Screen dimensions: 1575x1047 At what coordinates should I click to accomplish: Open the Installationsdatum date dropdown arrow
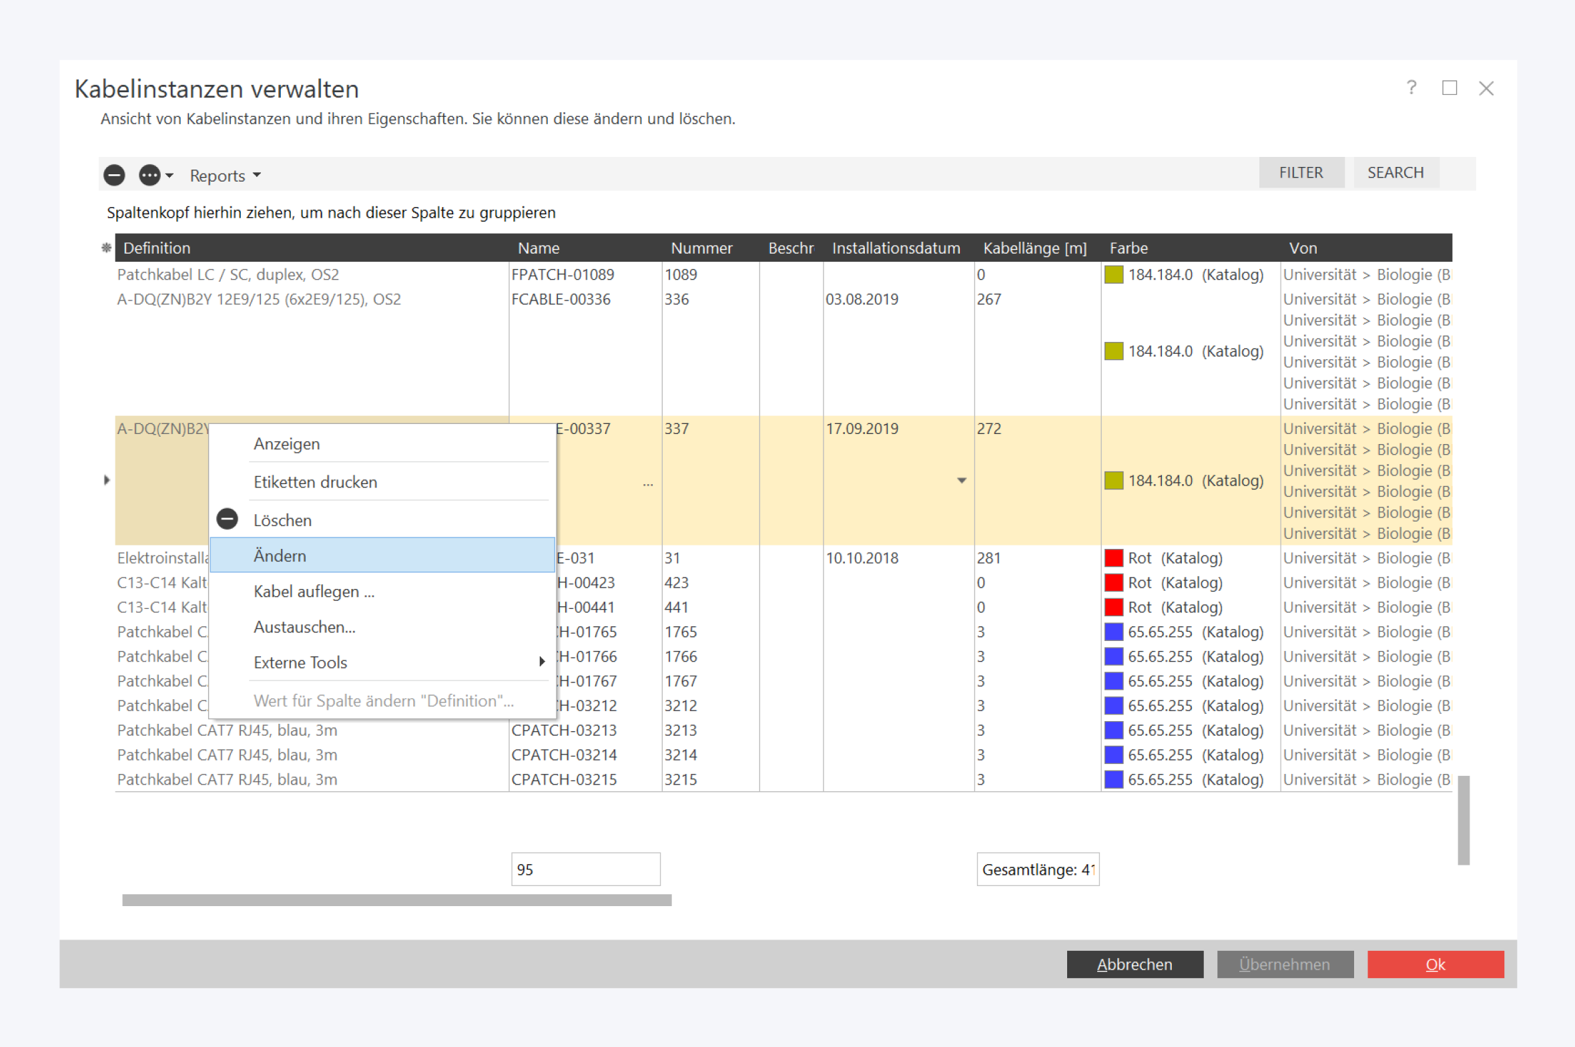961,480
